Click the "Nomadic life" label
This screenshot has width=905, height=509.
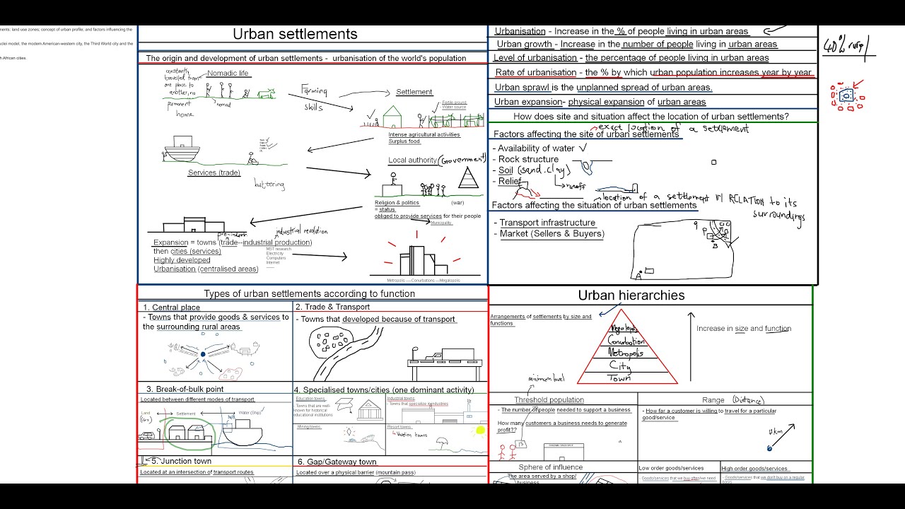tap(228, 73)
